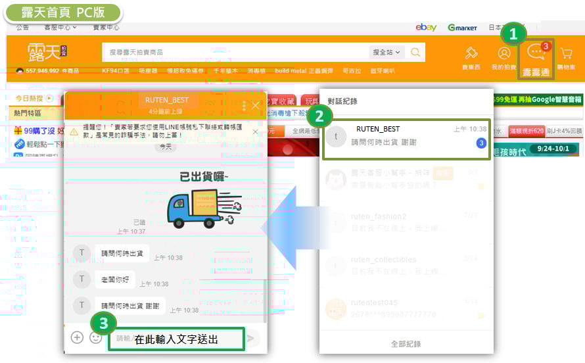Open emoji picker in chat window
Viewport: 585px width, 363px height.
click(96, 337)
